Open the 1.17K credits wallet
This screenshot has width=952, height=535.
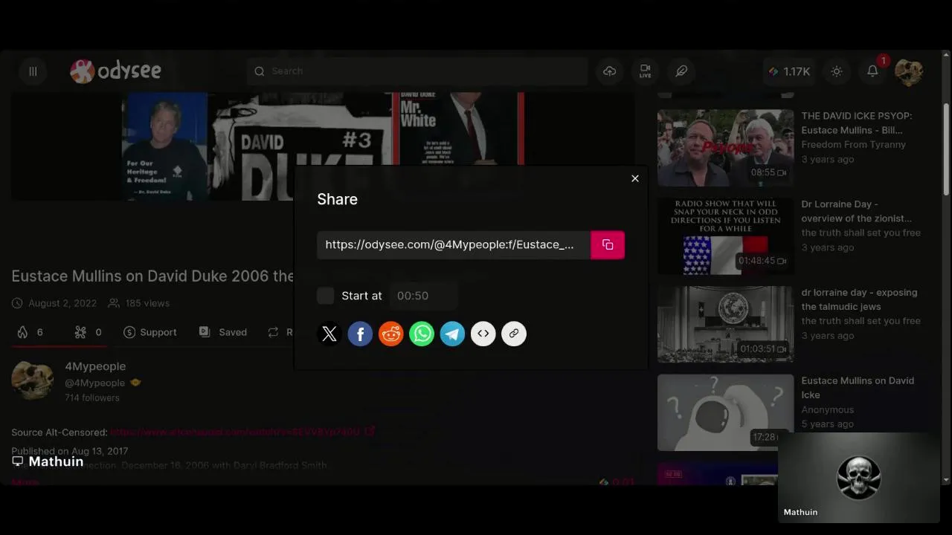point(789,71)
